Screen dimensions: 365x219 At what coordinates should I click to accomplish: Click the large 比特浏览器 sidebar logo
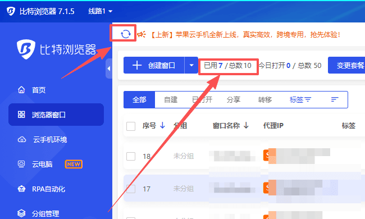pyautogui.click(x=56, y=49)
